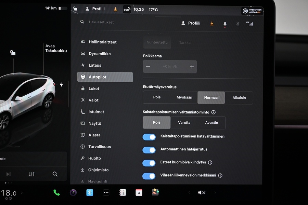Open the dashcam camera app
This screenshot has height=205, width=308.
point(73,193)
